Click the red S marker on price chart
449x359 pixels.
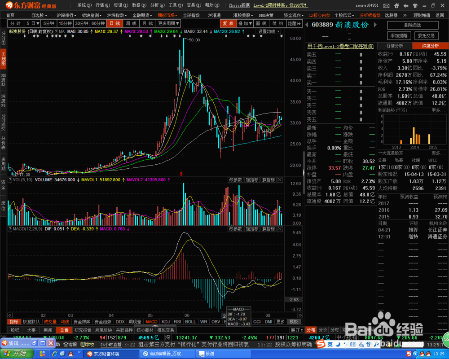(x=181, y=174)
